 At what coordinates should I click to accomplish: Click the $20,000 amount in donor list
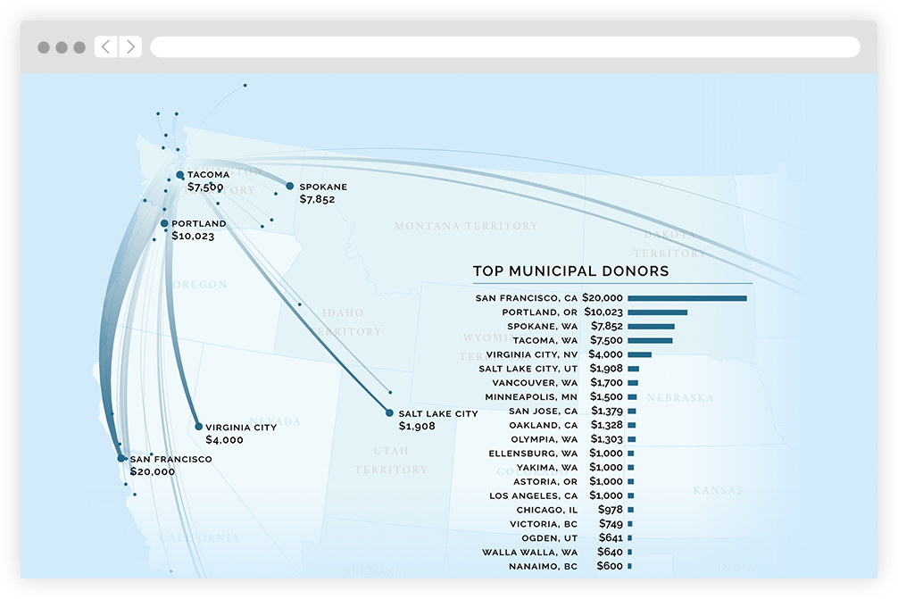(603, 298)
